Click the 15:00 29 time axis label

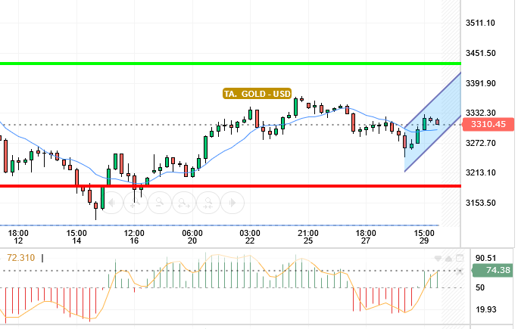(424, 237)
